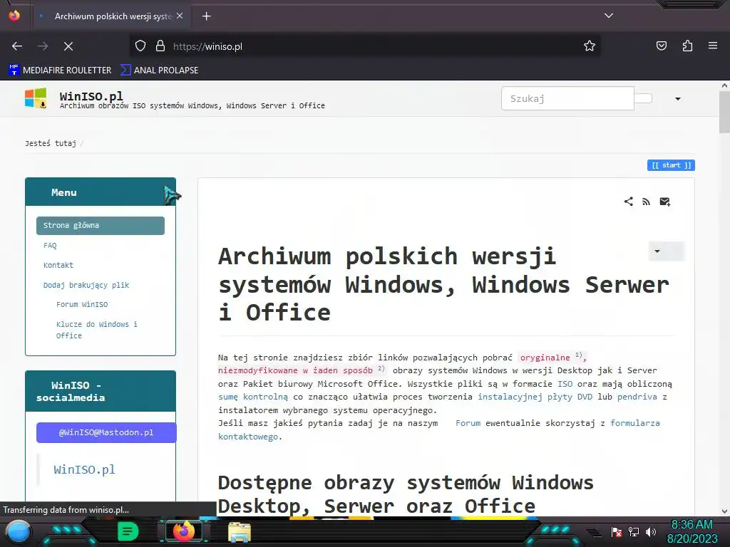Click the search submit button beside Szukaj
The width and height of the screenshot is (730, 547).
(x=643, y=98)
